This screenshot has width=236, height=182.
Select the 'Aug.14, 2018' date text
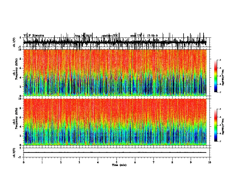click(x=83, y=36)
